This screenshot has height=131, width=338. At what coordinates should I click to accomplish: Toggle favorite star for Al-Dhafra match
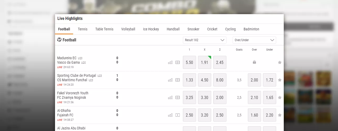tap(280, 115)
